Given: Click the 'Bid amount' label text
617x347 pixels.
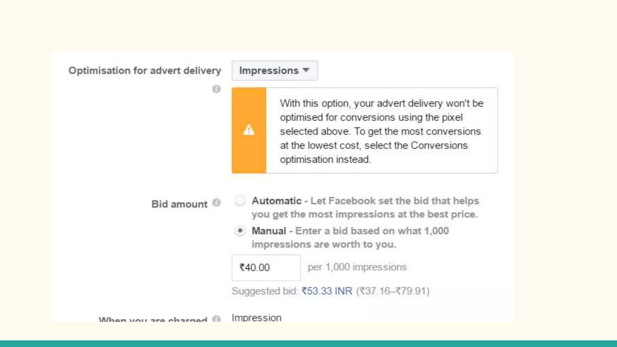Looking at the screenshot, I should 179,204.
